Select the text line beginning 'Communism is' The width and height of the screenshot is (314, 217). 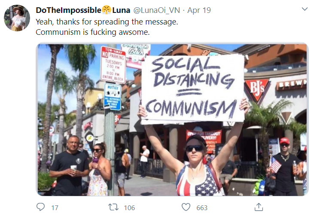click(x=92, y=32)
